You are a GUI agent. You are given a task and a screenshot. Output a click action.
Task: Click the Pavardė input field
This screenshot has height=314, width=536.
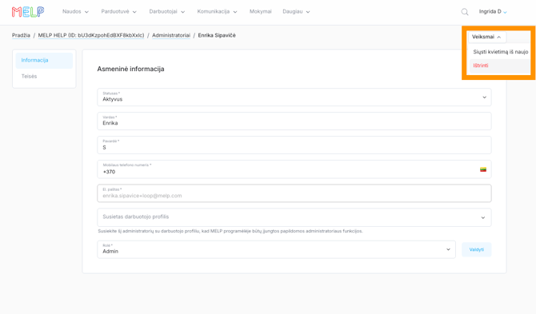[x=294, y=145]
